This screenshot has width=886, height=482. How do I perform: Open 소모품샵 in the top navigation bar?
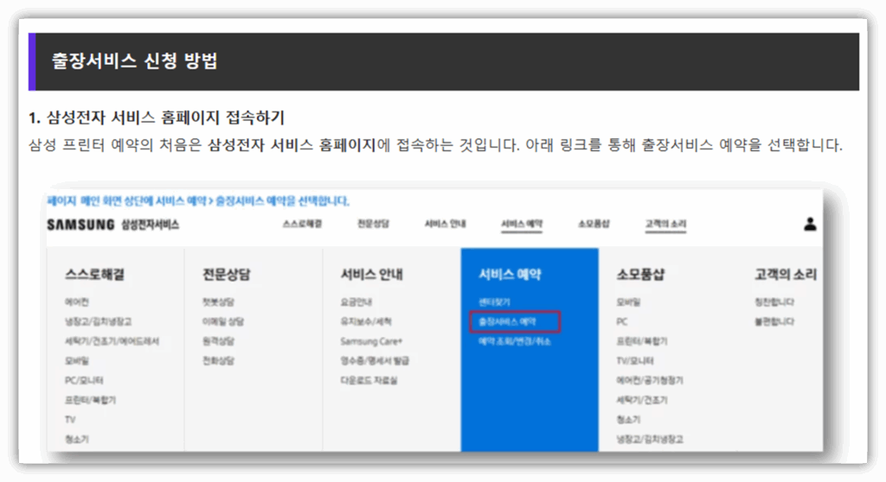594,224
